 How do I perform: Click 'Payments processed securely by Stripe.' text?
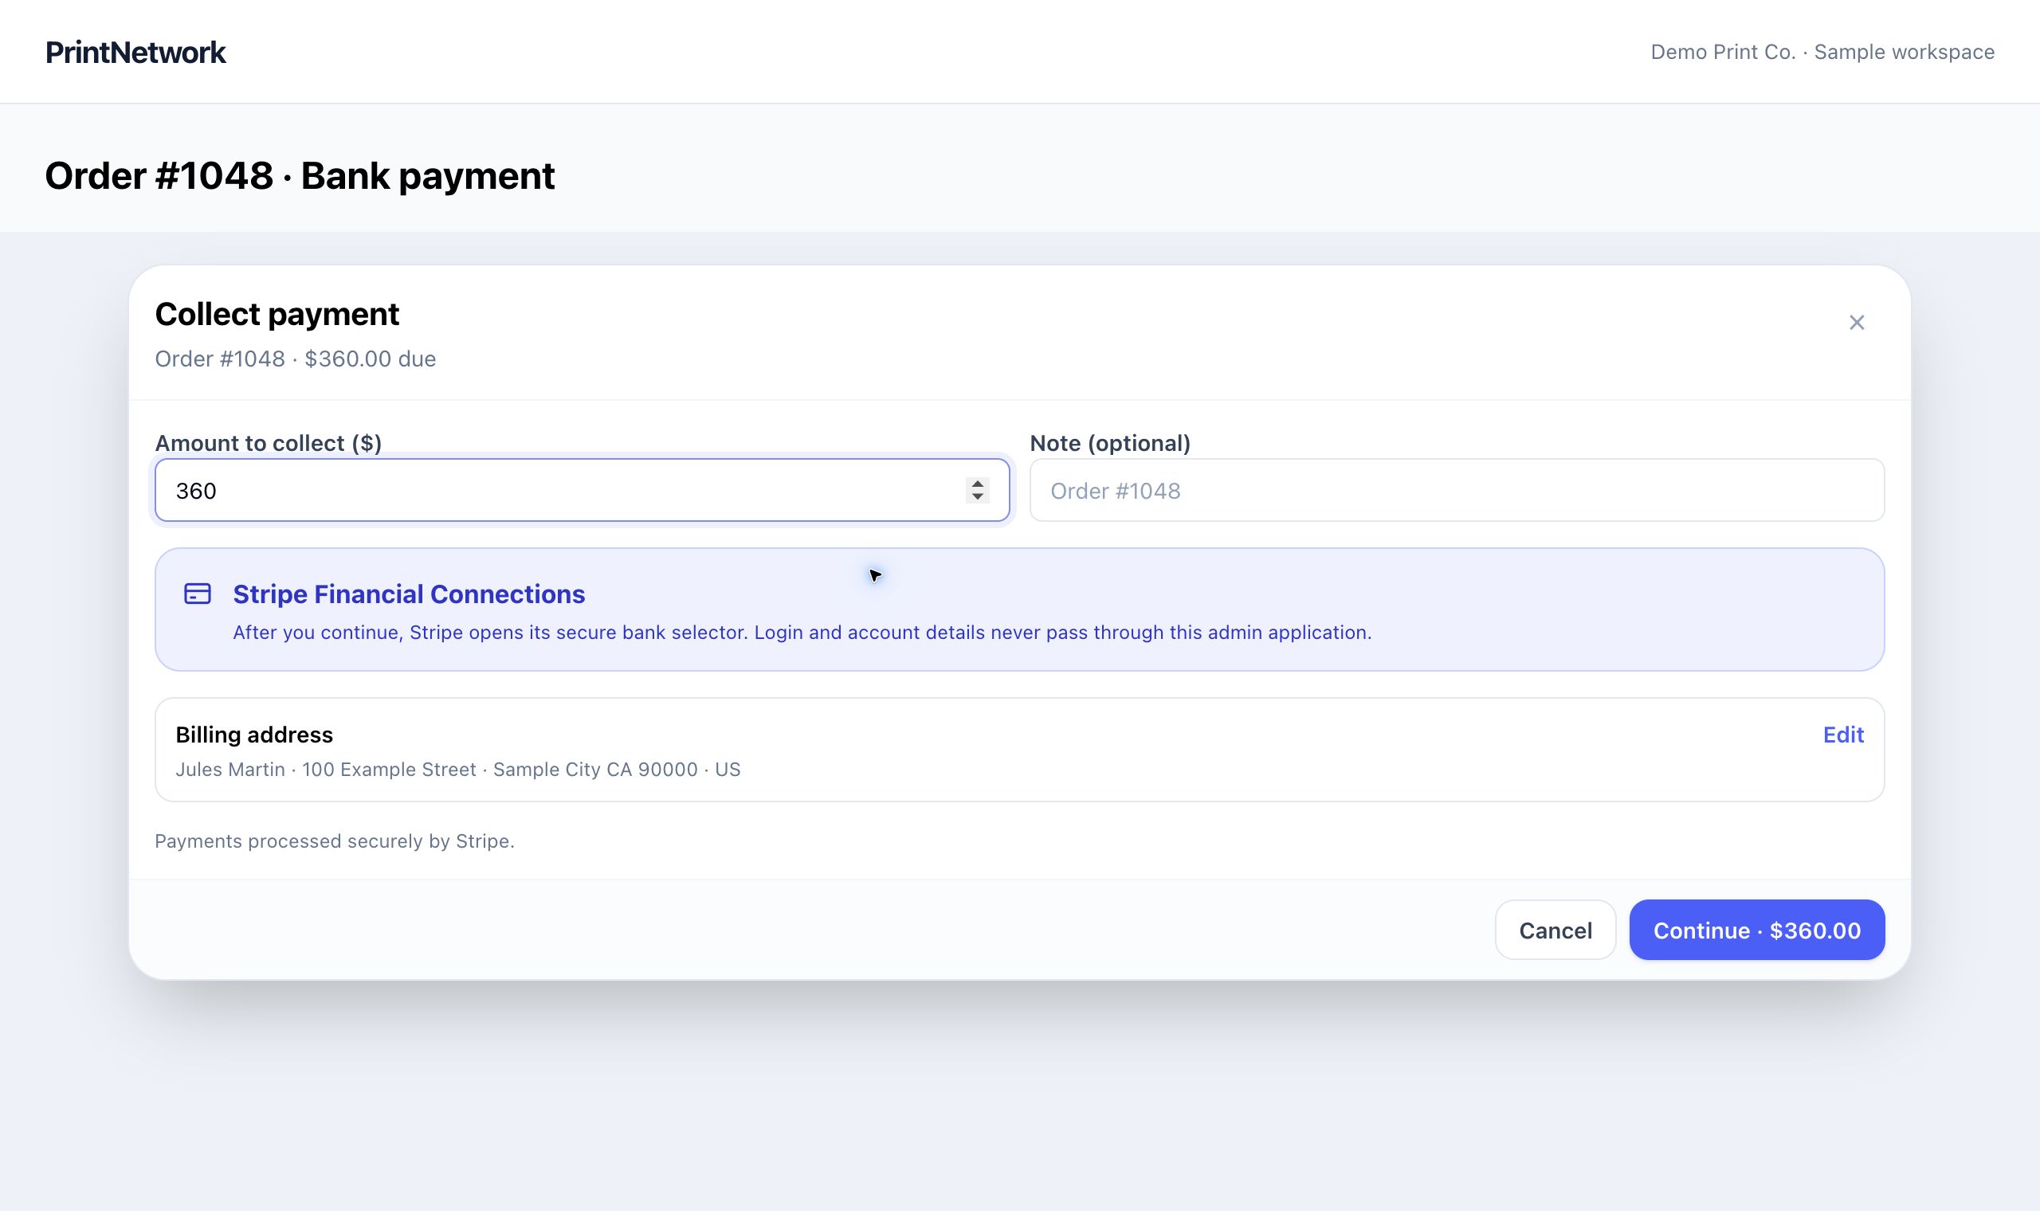335,841
